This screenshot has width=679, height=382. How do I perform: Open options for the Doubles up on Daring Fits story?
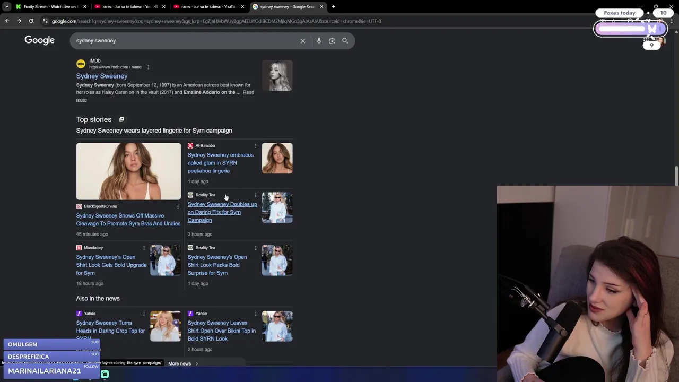pos(256,195)
